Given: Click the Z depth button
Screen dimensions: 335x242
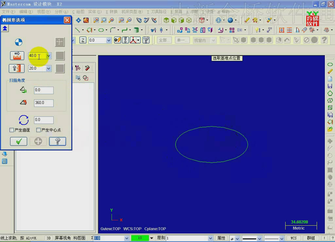Looking at the screenshot, I should (83, 40).
